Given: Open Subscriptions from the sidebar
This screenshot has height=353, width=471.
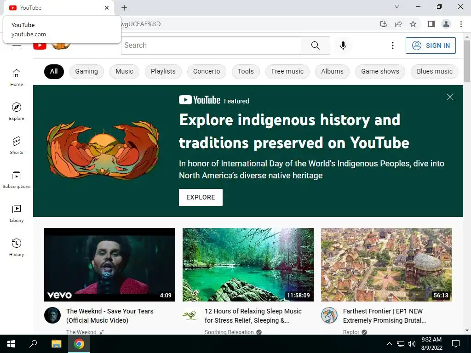Looking at the screenshot, I should click(16, 179).
